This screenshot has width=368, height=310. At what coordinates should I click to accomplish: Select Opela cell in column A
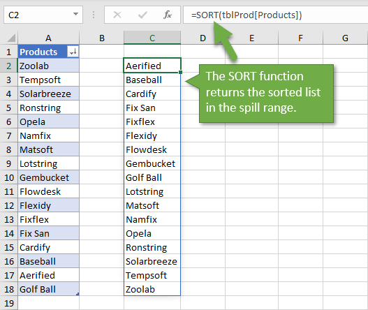tap(49, 121)
